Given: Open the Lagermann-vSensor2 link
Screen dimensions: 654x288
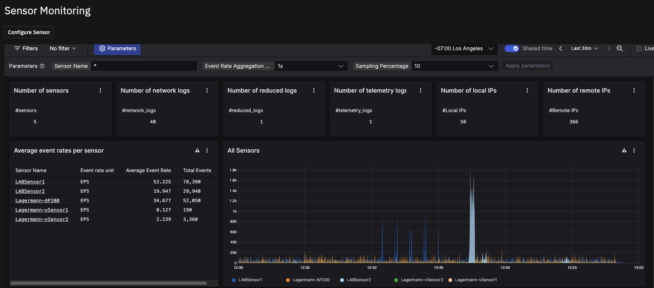Looking at the screenshot, I should pos(42,219).
